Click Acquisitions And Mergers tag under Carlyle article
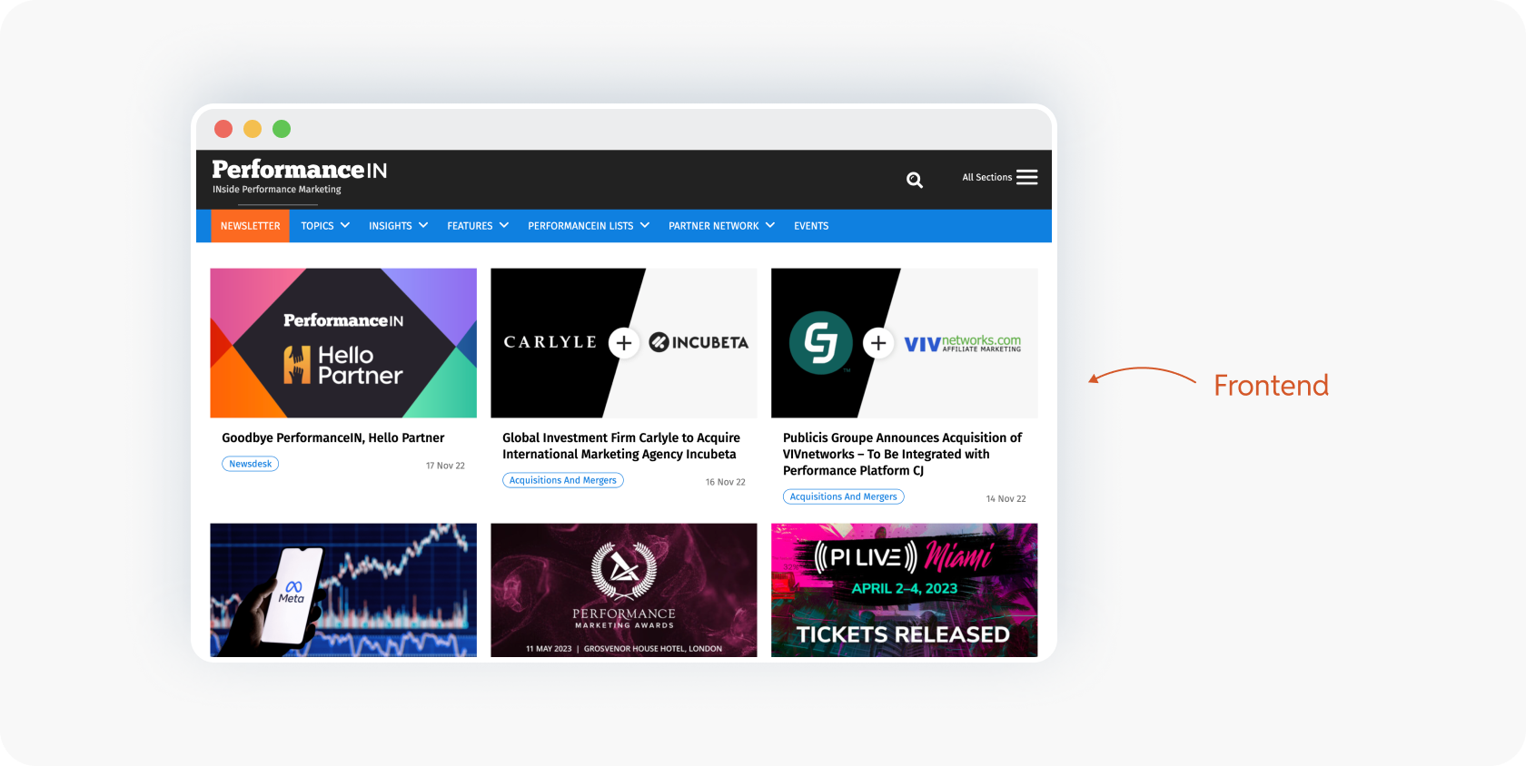The width and height of the screenshot is (1526, 766). pyautogui.click(x=563, y=480)
